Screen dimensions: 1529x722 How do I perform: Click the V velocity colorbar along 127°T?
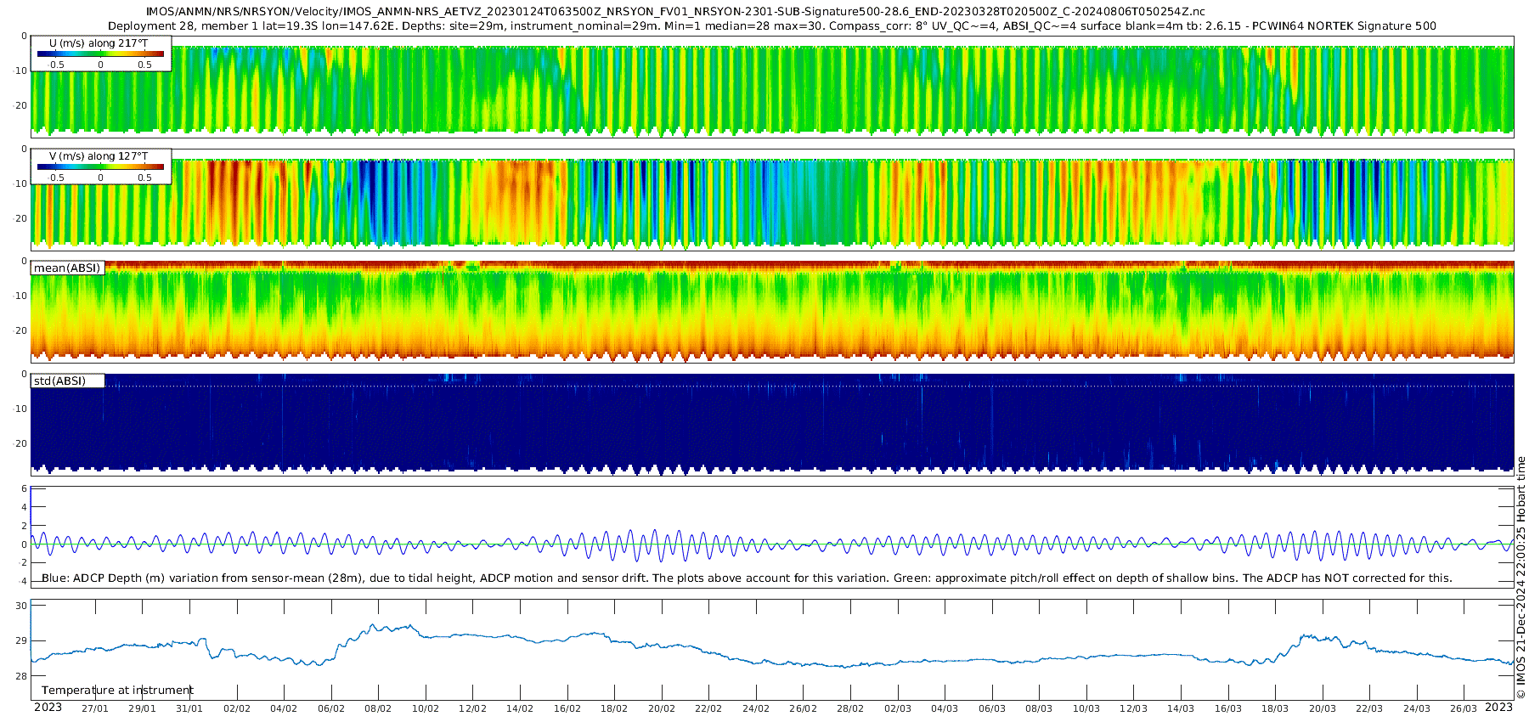click(x=100, y=166)
